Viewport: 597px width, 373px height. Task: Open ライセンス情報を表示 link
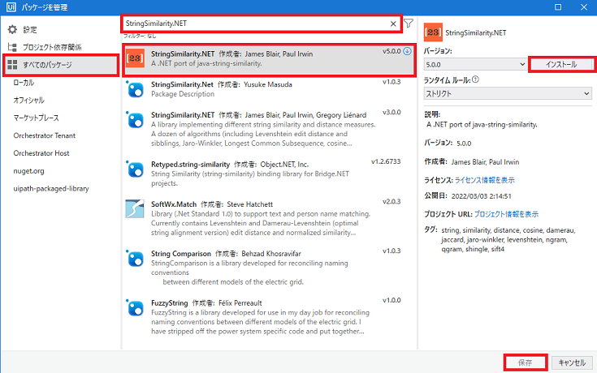[x=485, y=180]
